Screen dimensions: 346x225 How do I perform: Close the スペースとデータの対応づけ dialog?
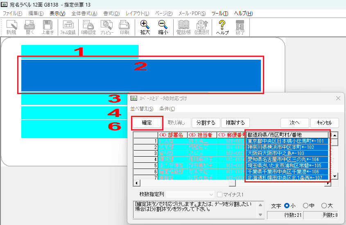pyautogui.click(x=338, y=98)
